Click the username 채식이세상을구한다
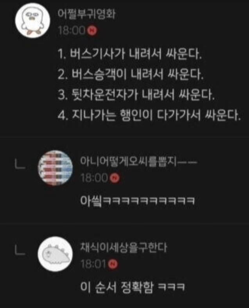249x308 pixels. [124, 248]
